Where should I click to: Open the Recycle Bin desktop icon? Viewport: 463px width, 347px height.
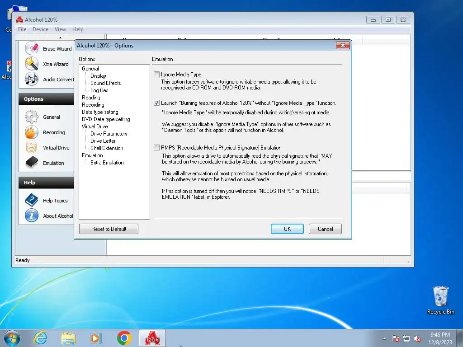point(440,300)
